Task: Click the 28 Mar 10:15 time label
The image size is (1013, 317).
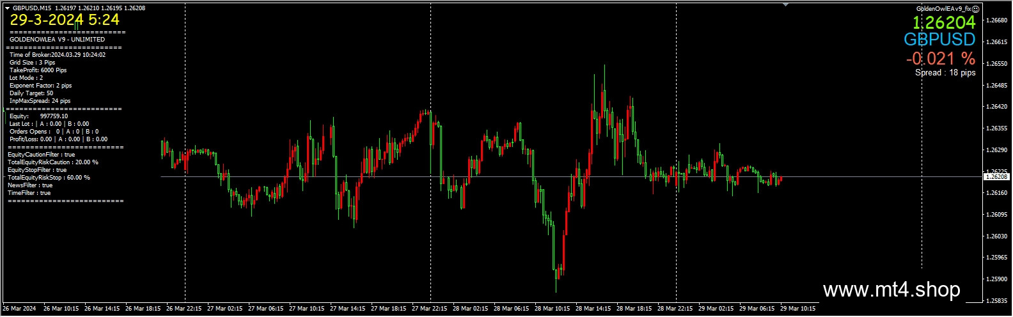Action: tap(552, 309)
